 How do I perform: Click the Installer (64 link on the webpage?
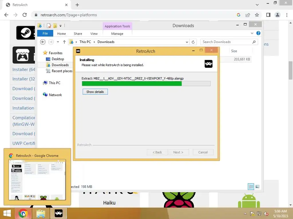(x=24, y=70)
